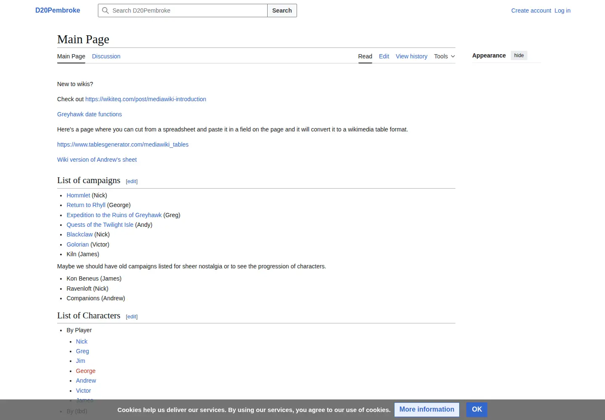The height and width of the screenshot is (420, 605).
Task: Focus the Search D20Pembroke input field
Action: [x=183, y=10]
